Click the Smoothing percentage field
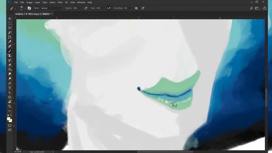272x153 pixels. click(127, 8)
